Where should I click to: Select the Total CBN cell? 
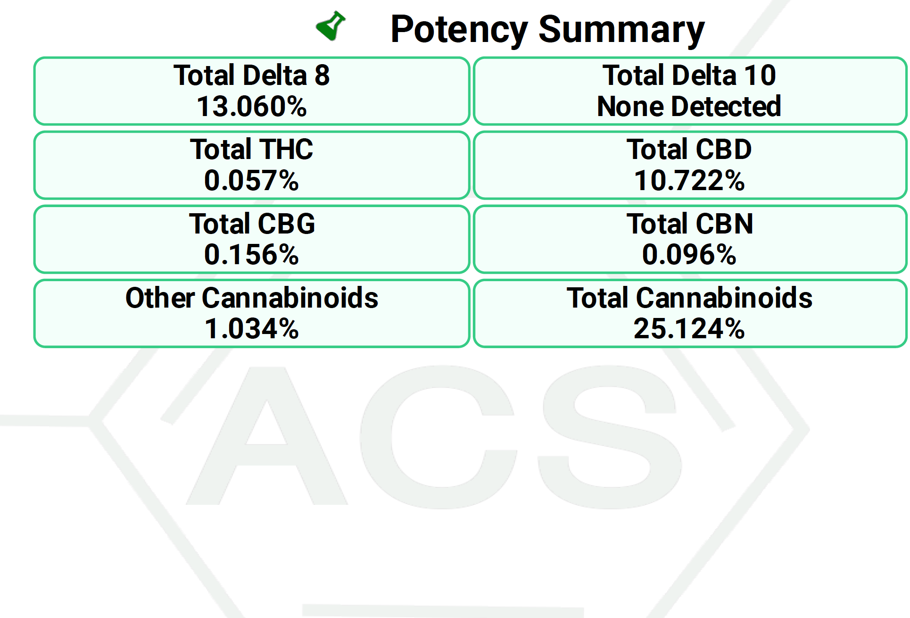690,239
